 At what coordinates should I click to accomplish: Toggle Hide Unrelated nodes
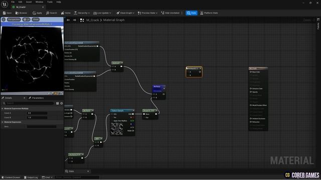point(170,13)
